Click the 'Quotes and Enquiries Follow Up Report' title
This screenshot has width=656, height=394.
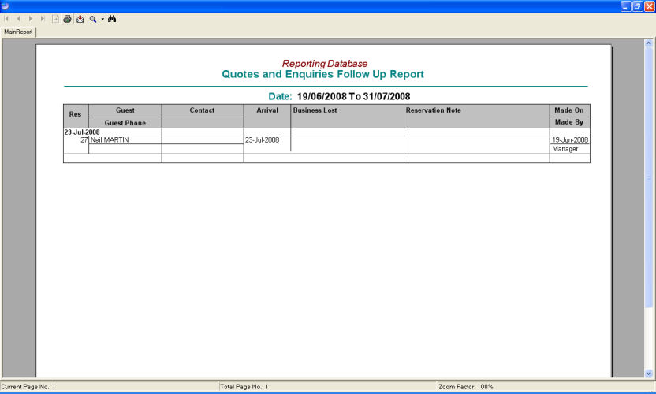coord(322,74)
